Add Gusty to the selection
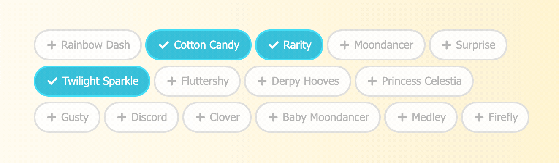Viewport: 559px width, 163px height. (x=67, y=117)
